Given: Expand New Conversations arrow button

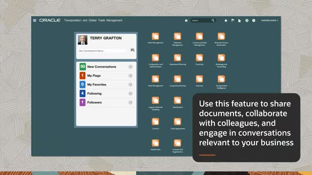Looking at the screenshot, I should (x=130, y=67).
